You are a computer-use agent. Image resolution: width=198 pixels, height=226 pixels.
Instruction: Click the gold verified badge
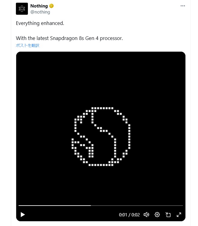pos(51,6)
